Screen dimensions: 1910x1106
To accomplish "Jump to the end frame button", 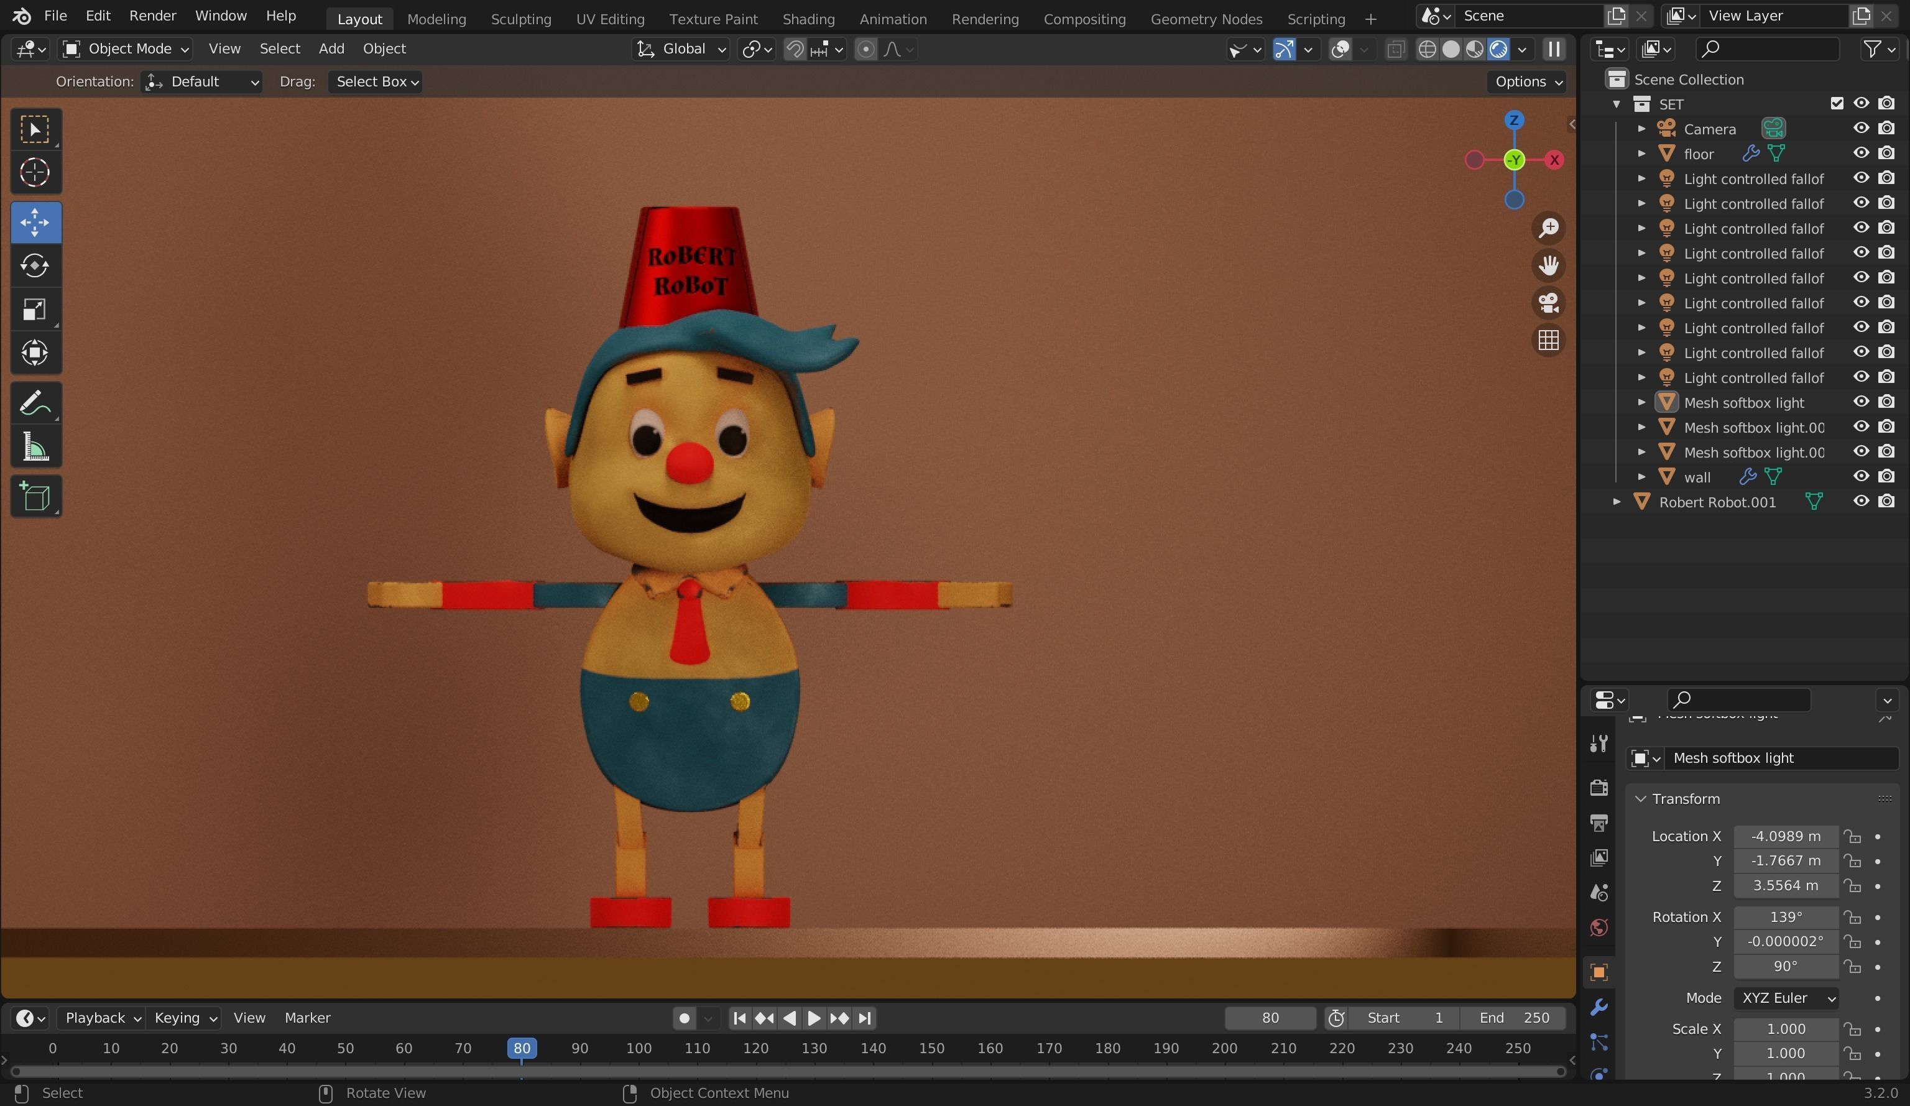I will [864, 1018].
